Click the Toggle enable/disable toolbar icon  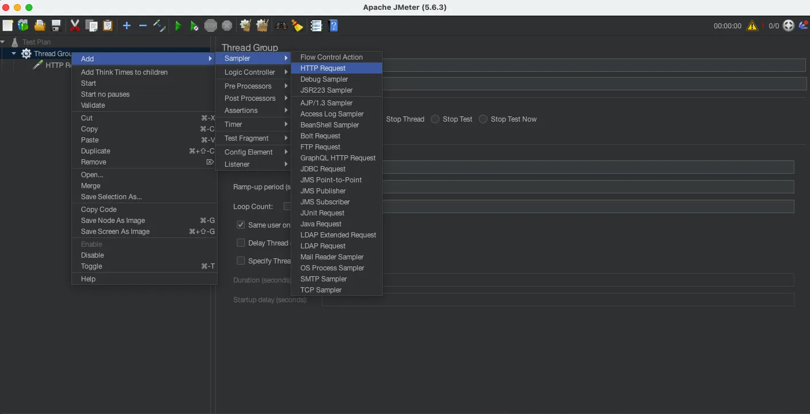coord(159,25)
